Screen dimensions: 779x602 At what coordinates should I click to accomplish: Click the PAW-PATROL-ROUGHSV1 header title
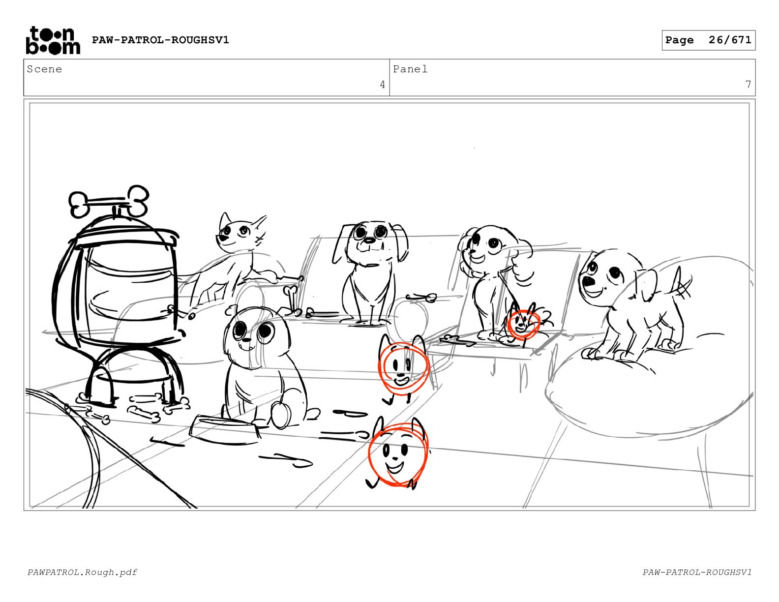click(160, 40)
